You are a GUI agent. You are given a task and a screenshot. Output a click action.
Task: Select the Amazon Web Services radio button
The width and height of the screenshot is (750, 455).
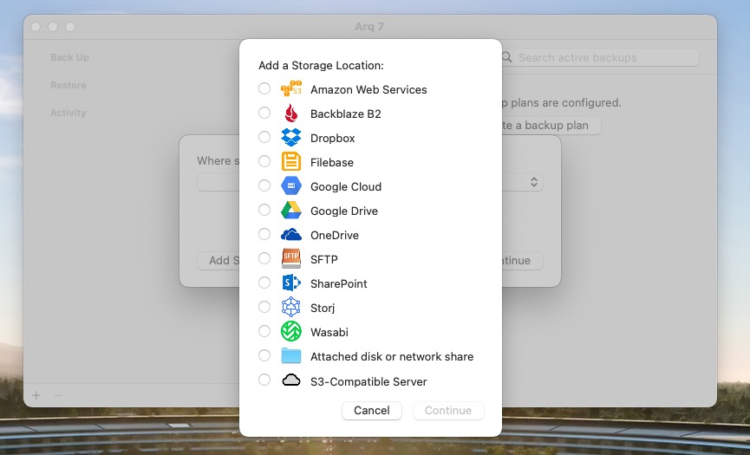point(264,88)
